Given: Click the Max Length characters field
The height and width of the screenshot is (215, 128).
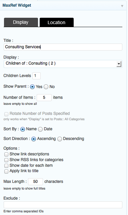Looking at the screenshot, I should pos(35,182).
